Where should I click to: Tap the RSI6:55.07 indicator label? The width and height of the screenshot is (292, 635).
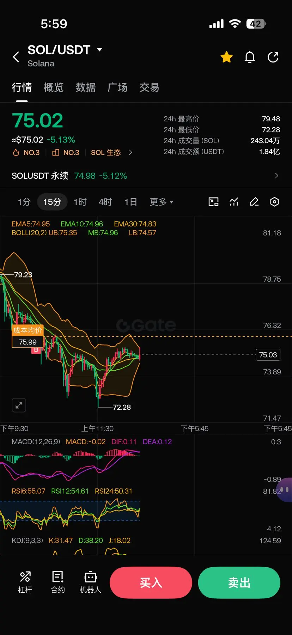[29, 491]
